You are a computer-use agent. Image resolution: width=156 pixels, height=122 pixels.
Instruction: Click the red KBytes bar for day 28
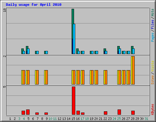point(133,113)
